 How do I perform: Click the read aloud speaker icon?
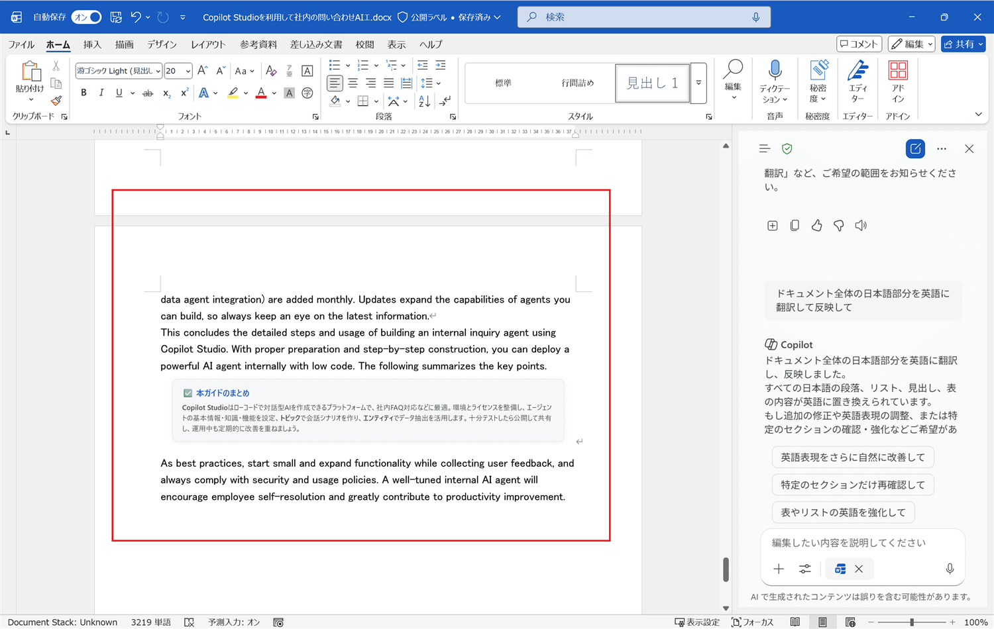tap(861, 226)
